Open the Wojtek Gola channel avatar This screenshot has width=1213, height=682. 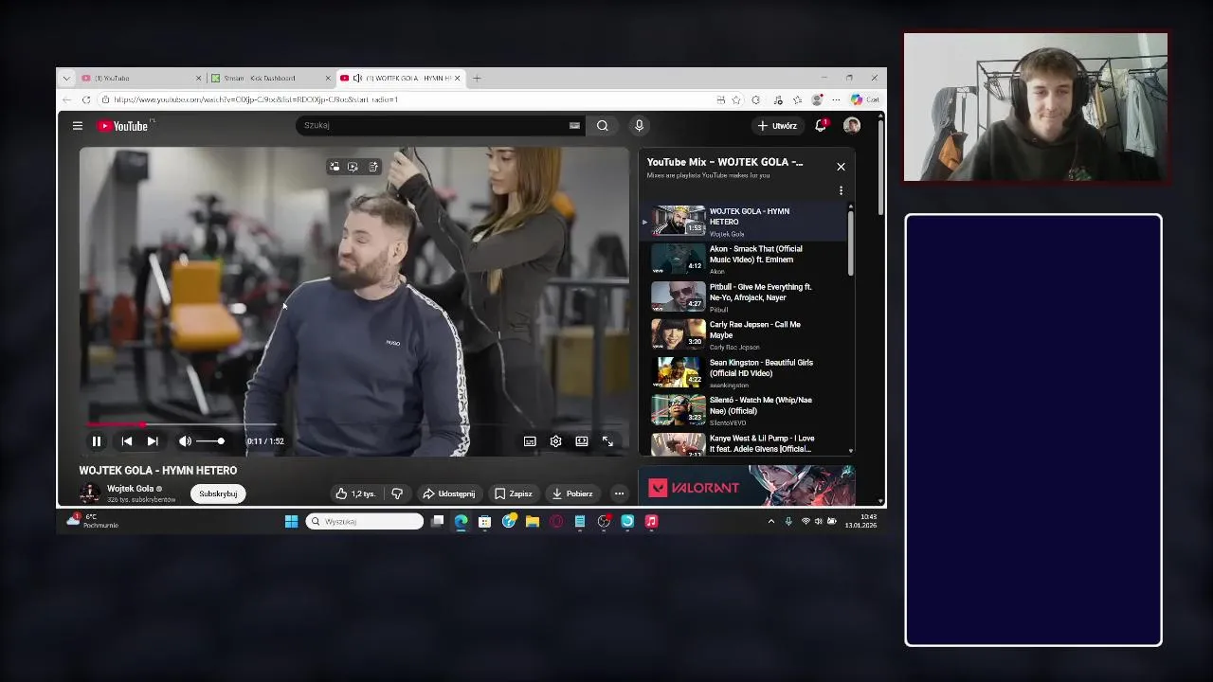(x=90, y=493)
